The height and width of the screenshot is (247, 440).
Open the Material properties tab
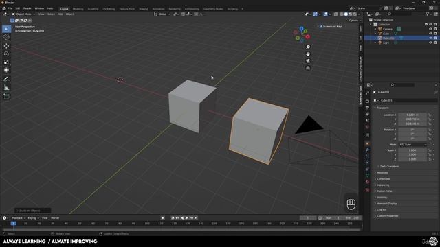point(367,182)
